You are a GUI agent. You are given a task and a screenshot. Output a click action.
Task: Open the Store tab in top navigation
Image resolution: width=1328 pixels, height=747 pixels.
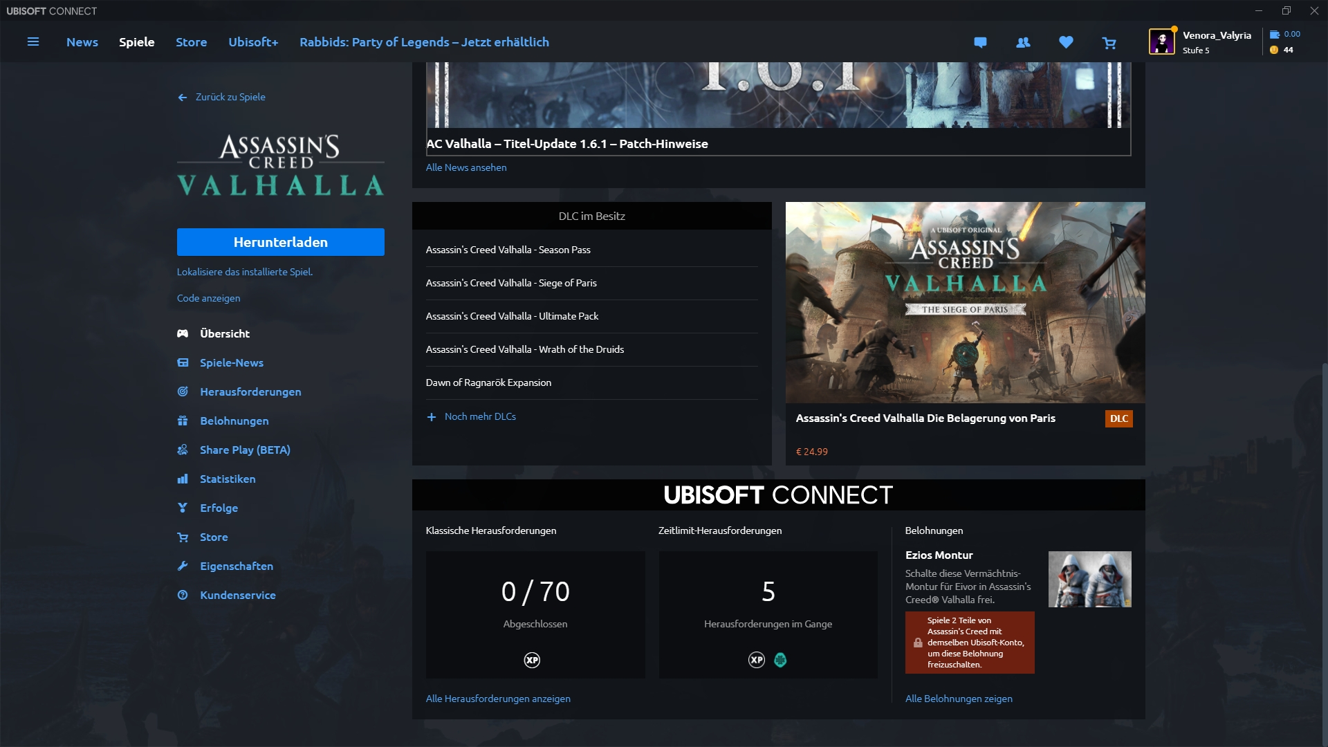(192, 42)
